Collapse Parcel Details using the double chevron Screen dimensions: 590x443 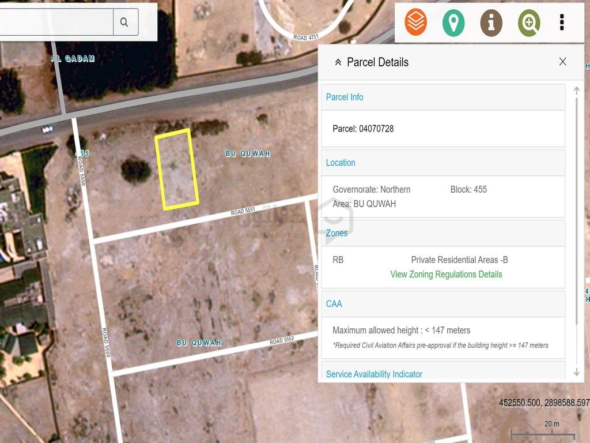tap(338, 62)
